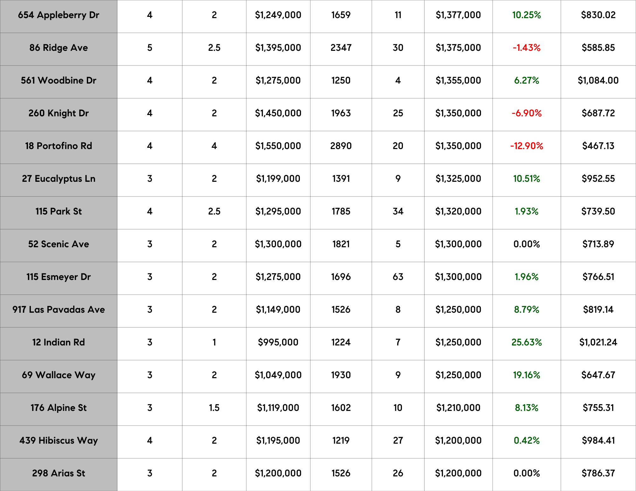Click the $786.37 cell for Arias St
This screenshot has width=636, height=491.
pos(598,473)
